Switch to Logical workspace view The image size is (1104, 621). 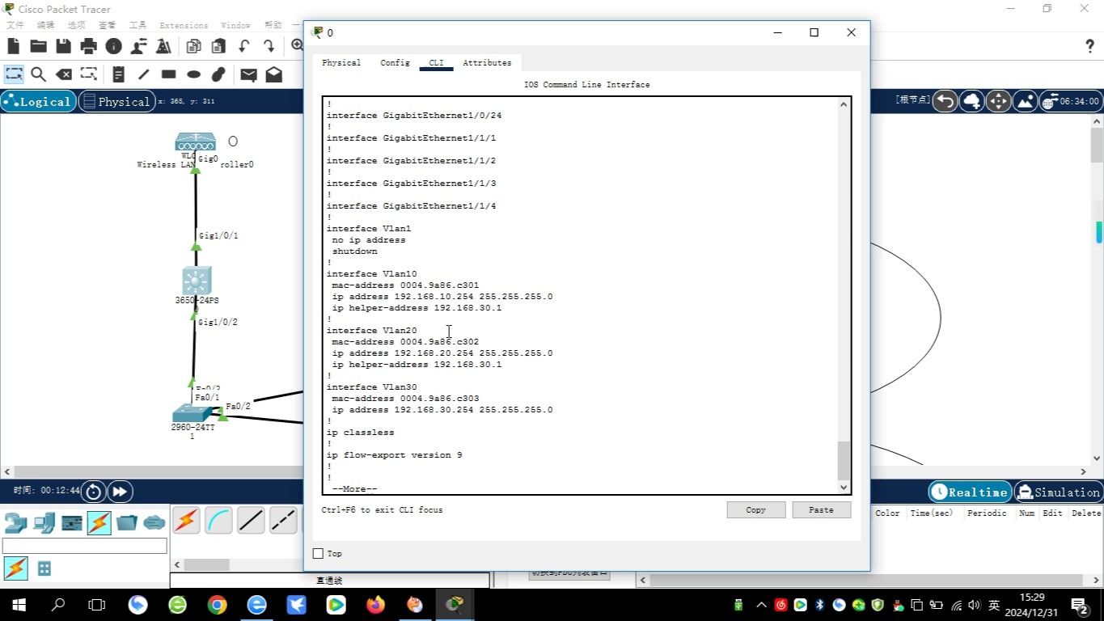(39, 101)
